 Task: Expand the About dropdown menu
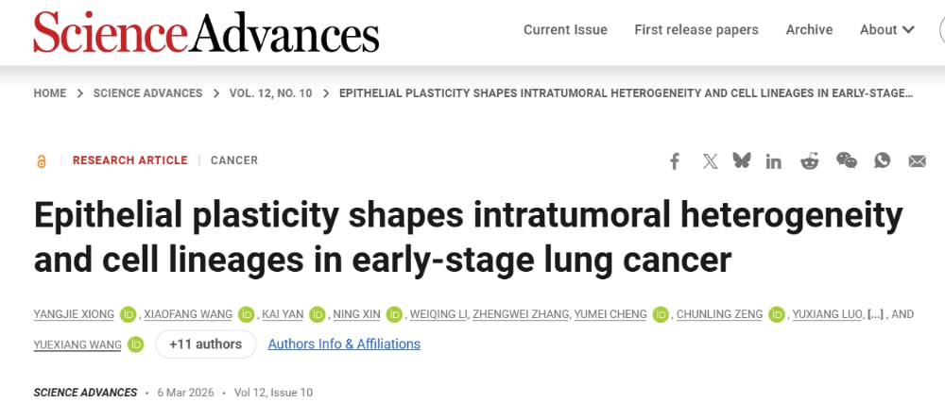pos(886,29)
